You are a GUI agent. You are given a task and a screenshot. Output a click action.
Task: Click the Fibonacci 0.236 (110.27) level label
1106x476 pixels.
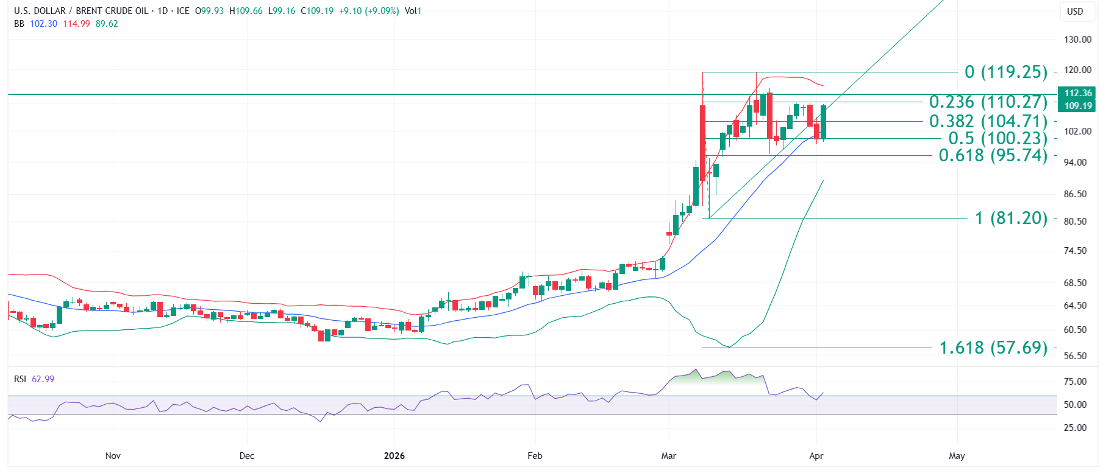(x=988, y=102)
